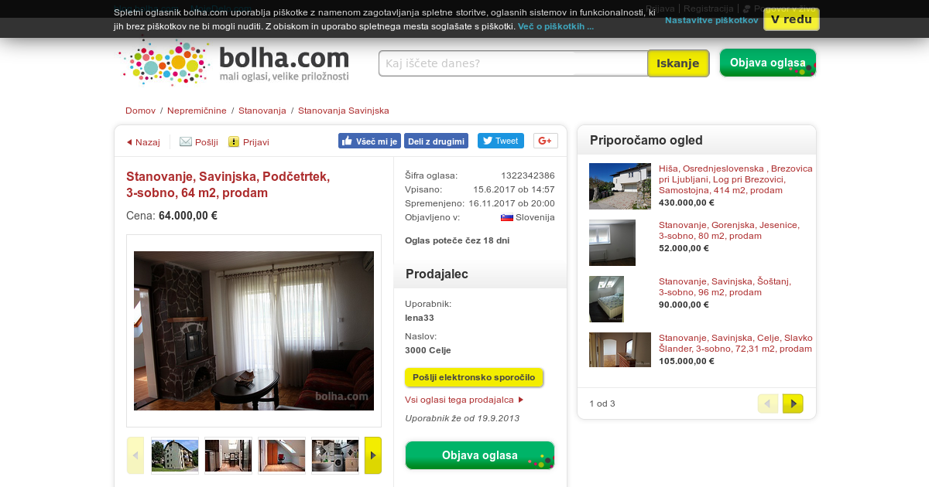Share via 'Deli z drugimi' Facebook button

pyautogui.click(x=436, y=141)
